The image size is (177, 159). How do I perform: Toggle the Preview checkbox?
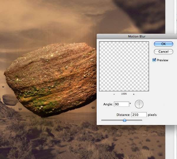click(154, 60)
